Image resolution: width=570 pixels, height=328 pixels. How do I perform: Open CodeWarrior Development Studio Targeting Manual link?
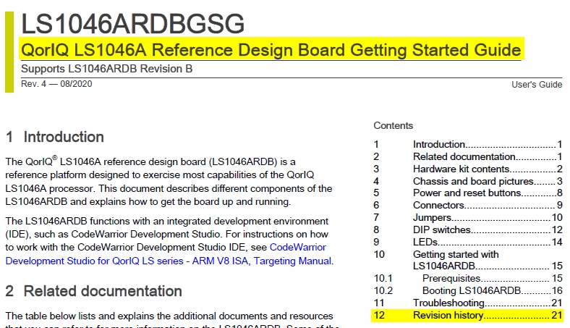169,254
